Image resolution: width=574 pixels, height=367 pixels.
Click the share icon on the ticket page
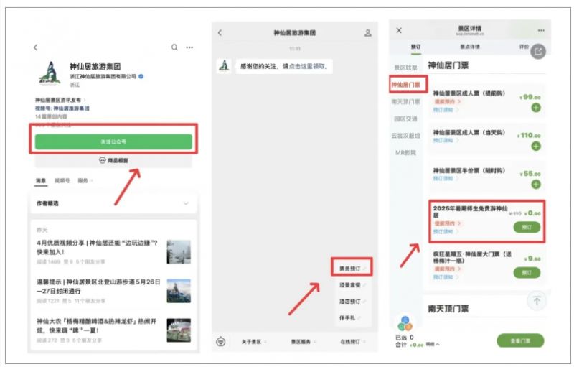[x=537, y=51]
